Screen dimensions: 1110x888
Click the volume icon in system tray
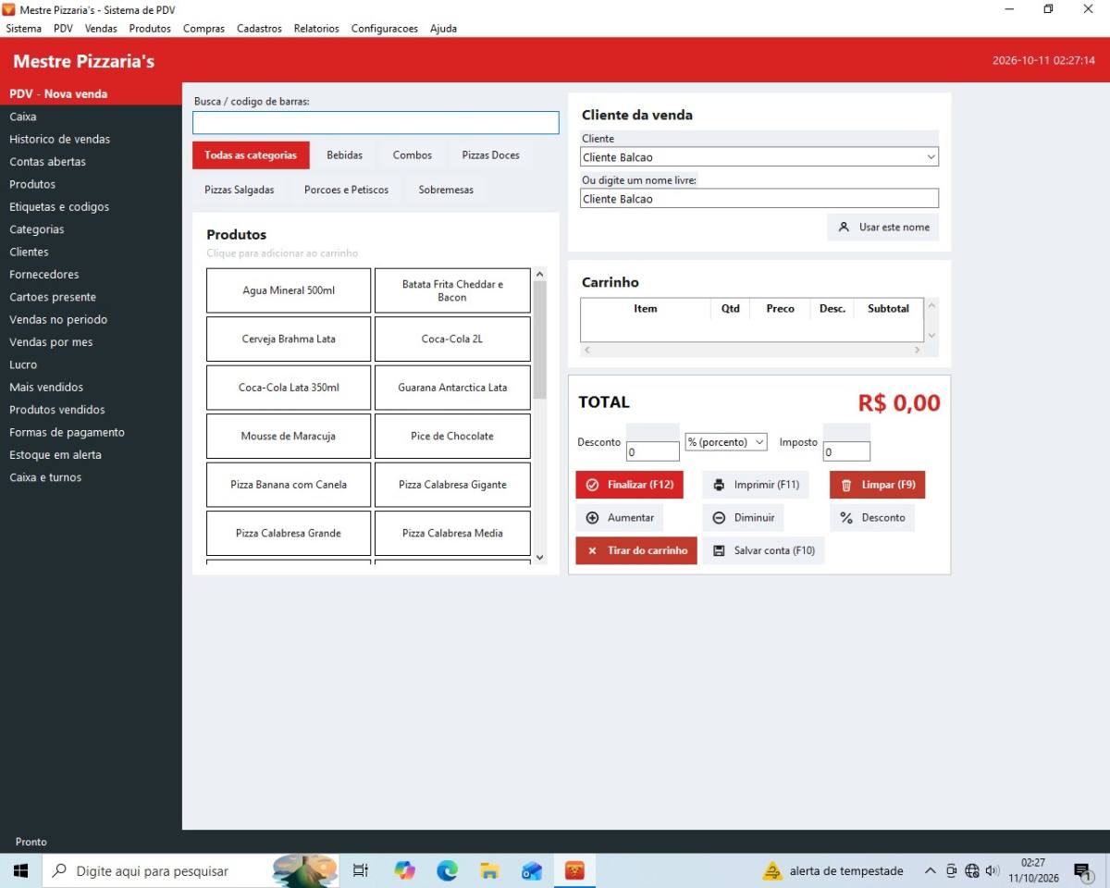tap(993, 870)
